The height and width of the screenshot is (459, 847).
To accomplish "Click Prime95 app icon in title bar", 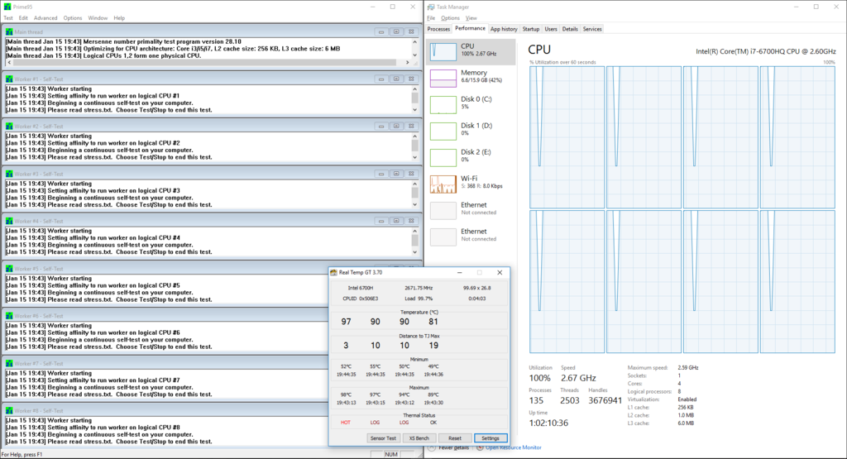I will point(7,7).
